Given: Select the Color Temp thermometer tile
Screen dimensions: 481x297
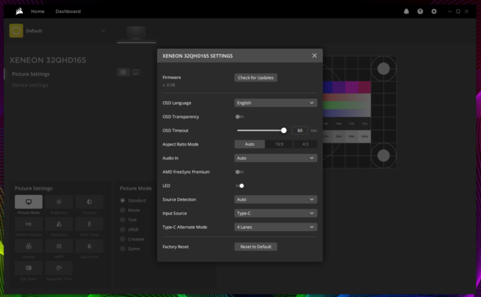Looking at the screenshot, I should click(x=89, y=224).
